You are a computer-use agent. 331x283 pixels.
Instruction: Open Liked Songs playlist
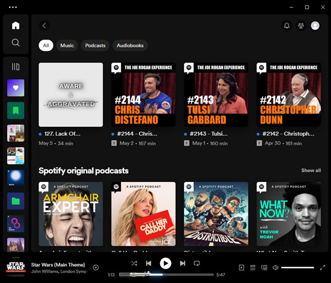pyautogui.click(x=16, y=88)
